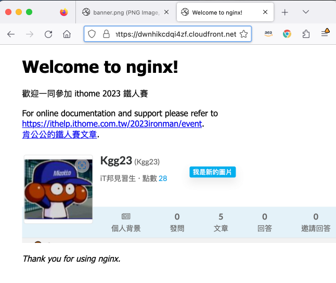Open the 肯公公的鐵人賽文章 link
The width and height of the screenshot is (336, 283).
point(60,134)
